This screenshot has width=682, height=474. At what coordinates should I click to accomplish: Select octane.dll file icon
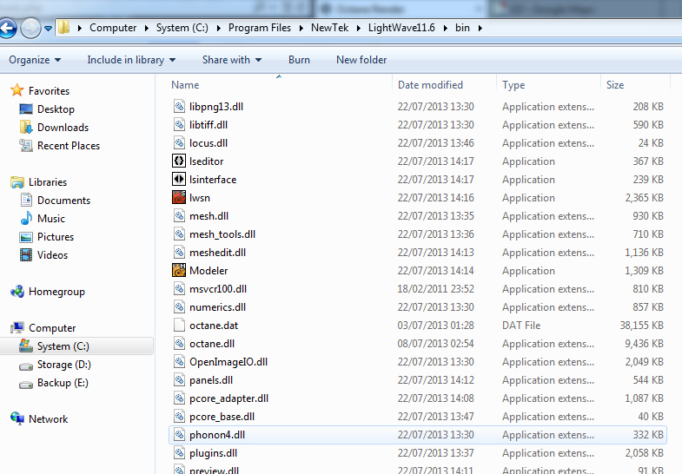click(179, 343)
